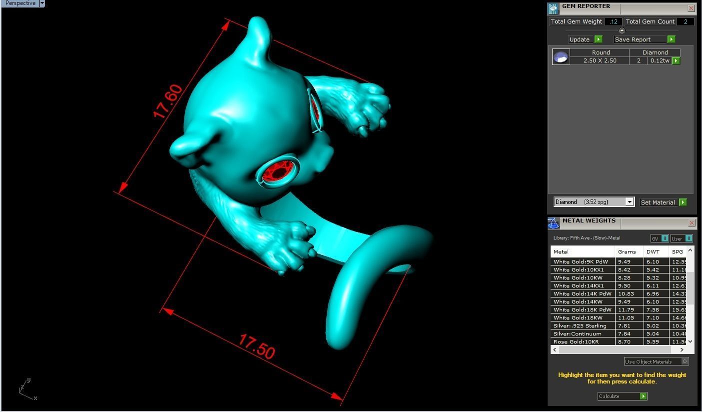This screenshot has height=412, width=702.
Task: Close the Metal Weights panel
Action: pyautogui.click(x=692, y=222)
